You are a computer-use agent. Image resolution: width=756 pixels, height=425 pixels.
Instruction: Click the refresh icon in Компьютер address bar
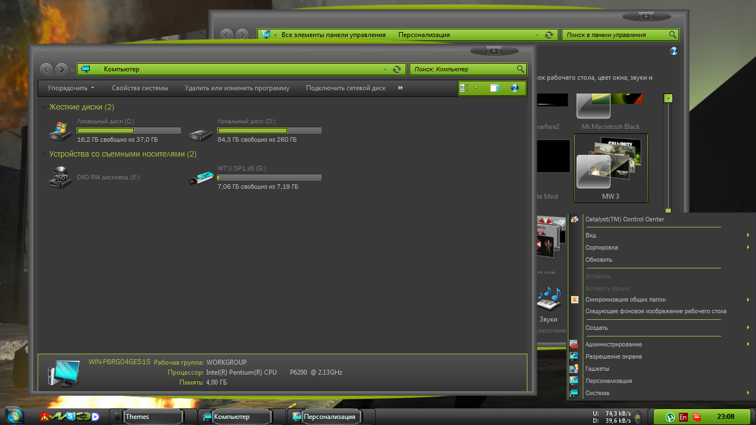(397, 69)
